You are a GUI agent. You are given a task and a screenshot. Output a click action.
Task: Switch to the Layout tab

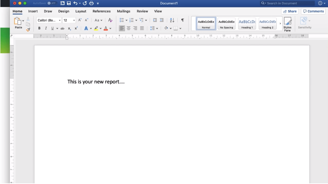click(x=81, y=11)
